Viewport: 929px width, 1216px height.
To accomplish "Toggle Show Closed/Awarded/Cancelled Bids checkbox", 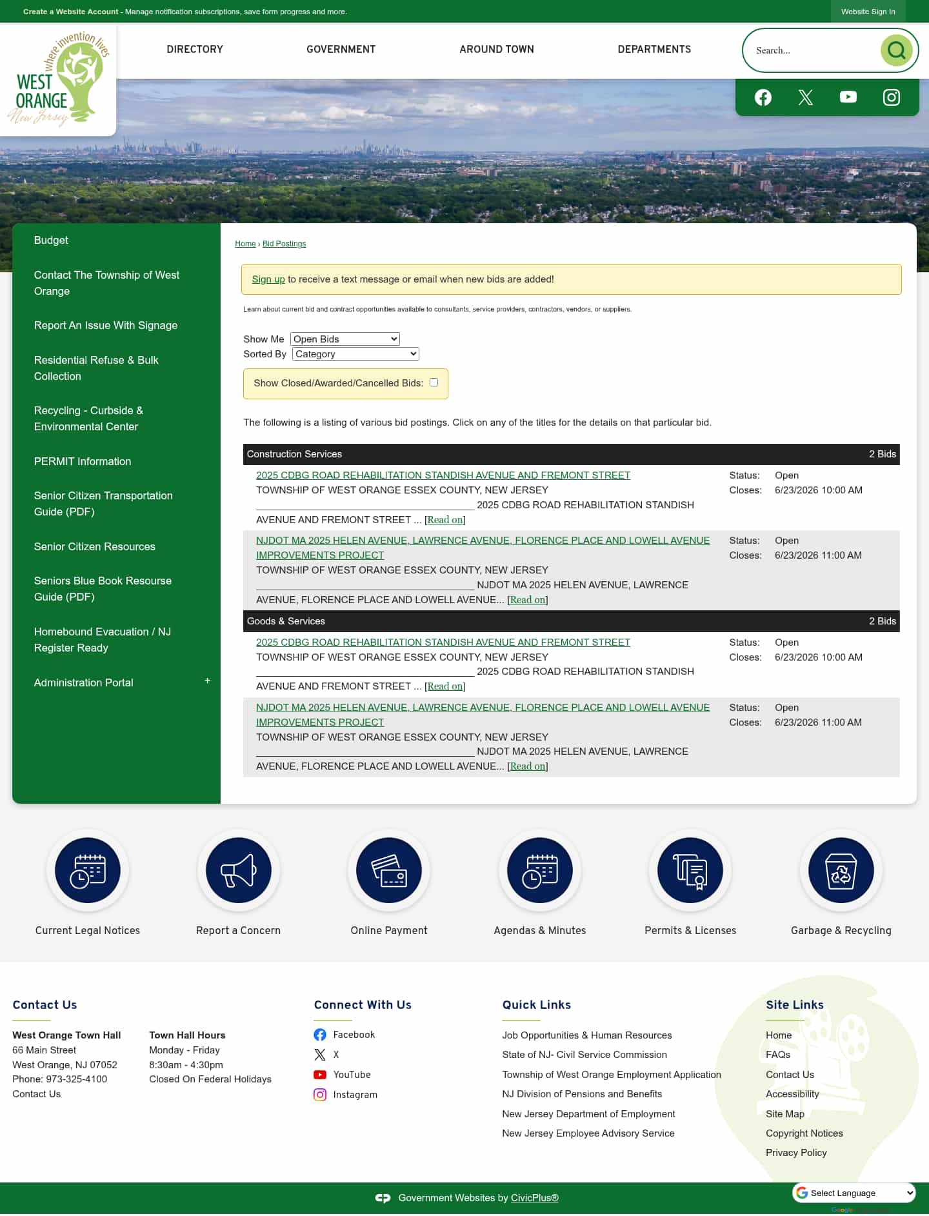I will [x=434, y=383].
